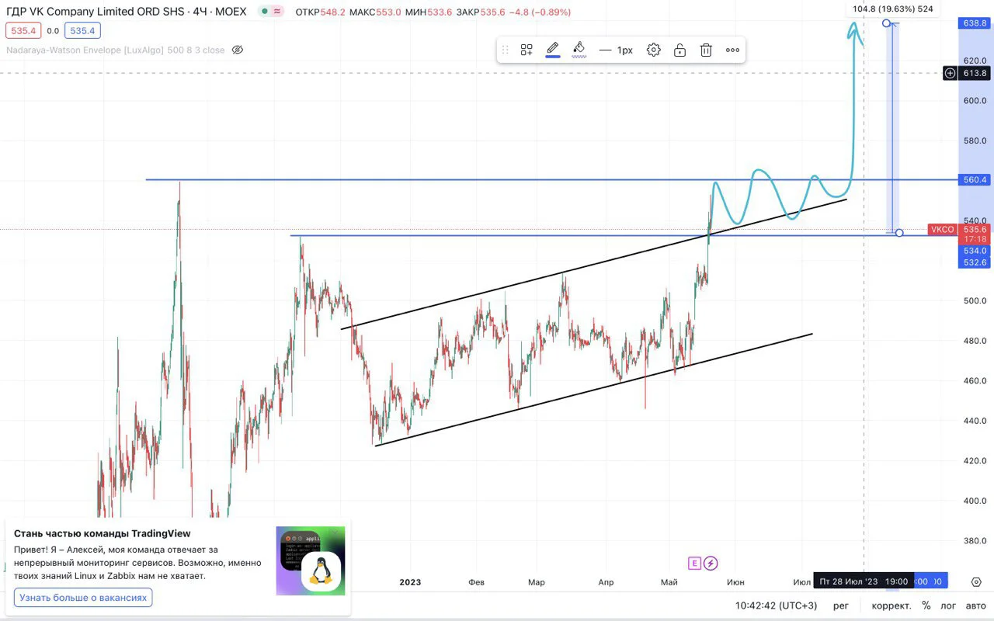Viewport: 994px width, 621px height.
Task: Click the lightning bolt event marker
Action: coord(711,563)
